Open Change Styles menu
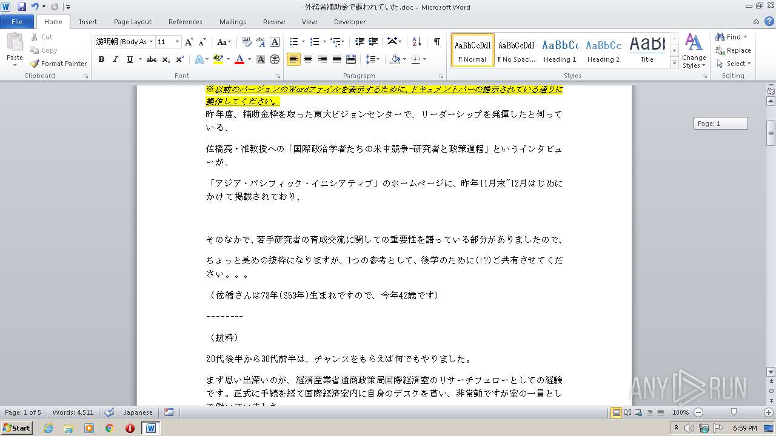This screenshot has height=436, width=776. pyautogui.click(x=694, y=51)
